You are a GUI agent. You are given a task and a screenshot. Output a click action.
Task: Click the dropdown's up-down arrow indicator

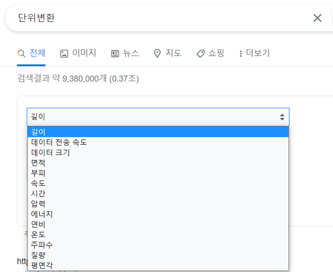click(282, 117)
